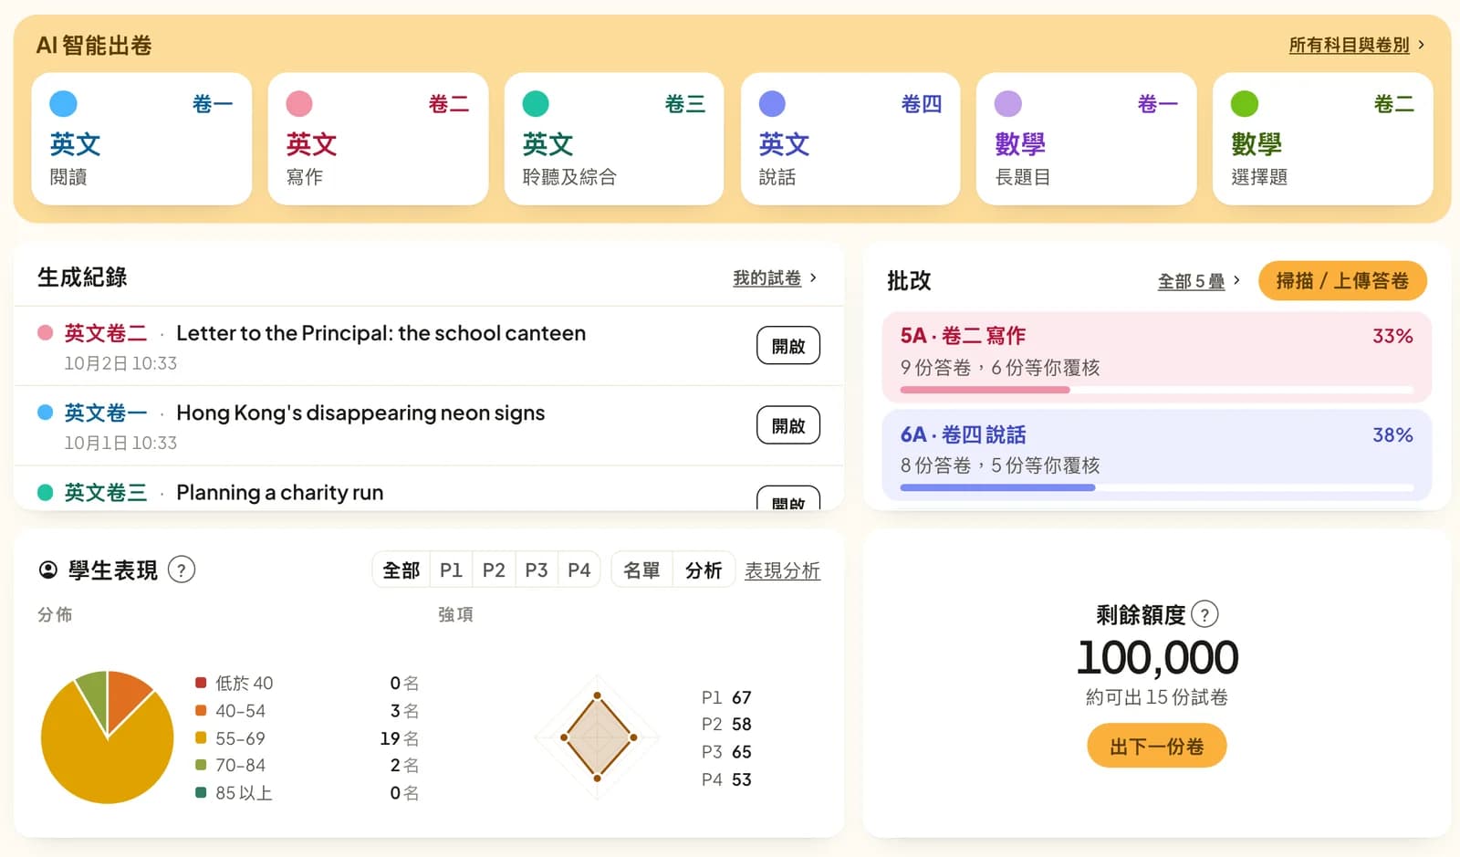Select the P1 filter tab
This screenshot has height=857, width=1460.
tap(451, 570)
